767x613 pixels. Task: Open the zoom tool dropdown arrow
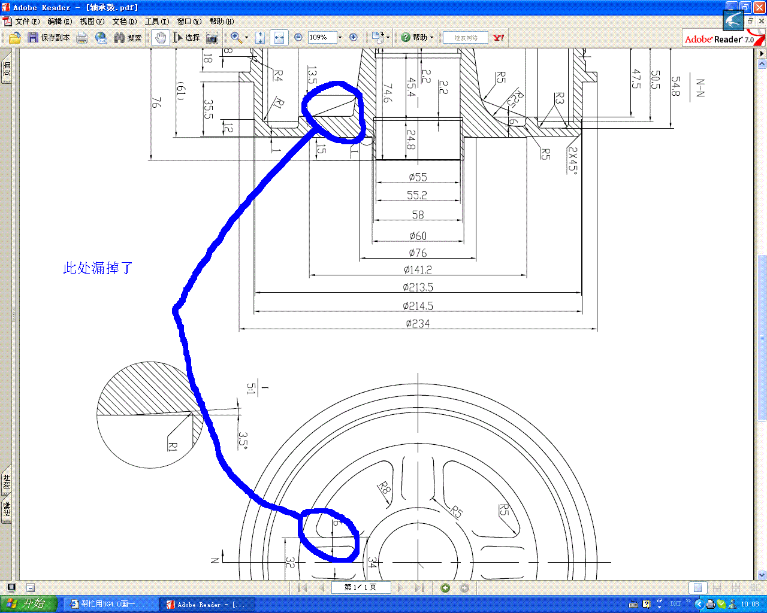click(x=246, y=38)
